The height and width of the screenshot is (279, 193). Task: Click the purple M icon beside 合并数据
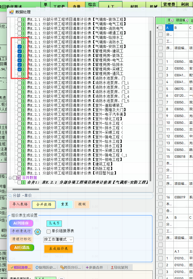[19, 178]
